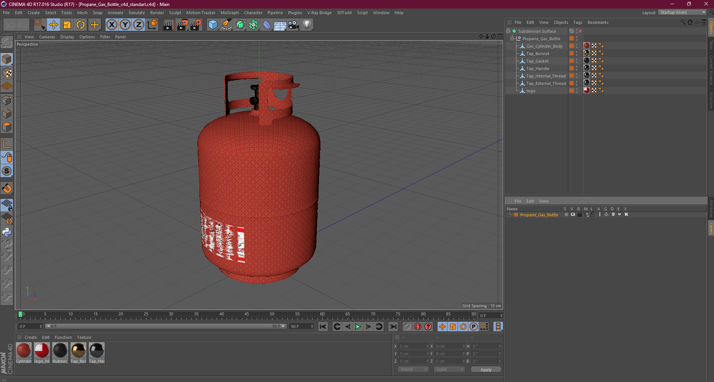This screenshot has width=714, height=382.
Task: Toggle Propane_Gas_Bottle layer solo dot
Action: (566, 214)
